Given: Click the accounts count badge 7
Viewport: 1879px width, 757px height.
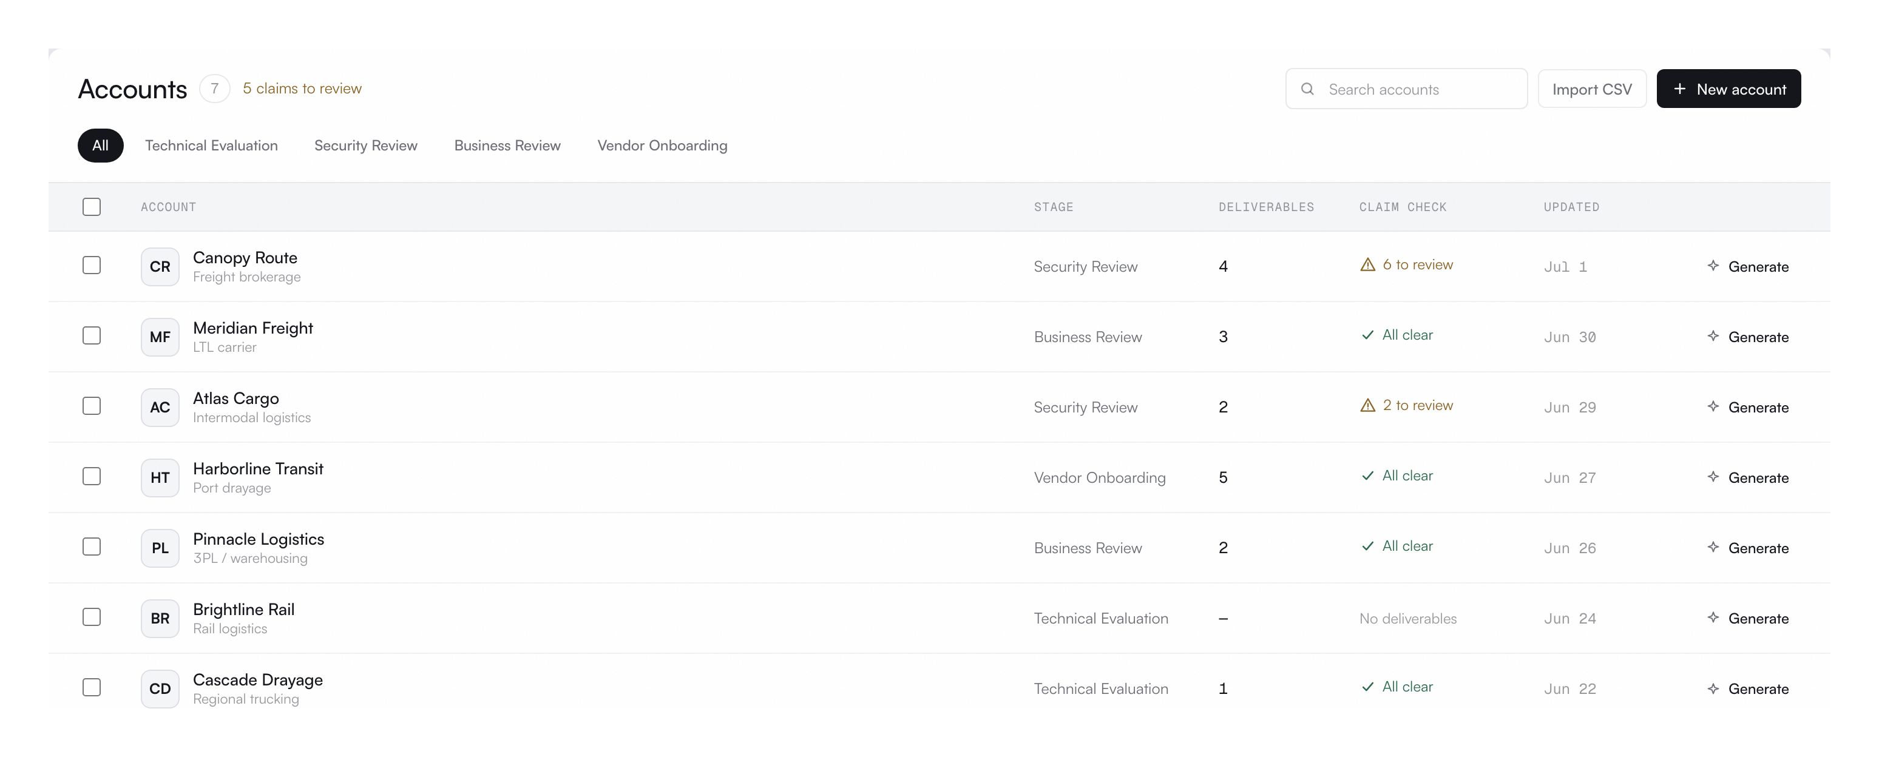Looking at the screenshot, I should coord(214,88).
